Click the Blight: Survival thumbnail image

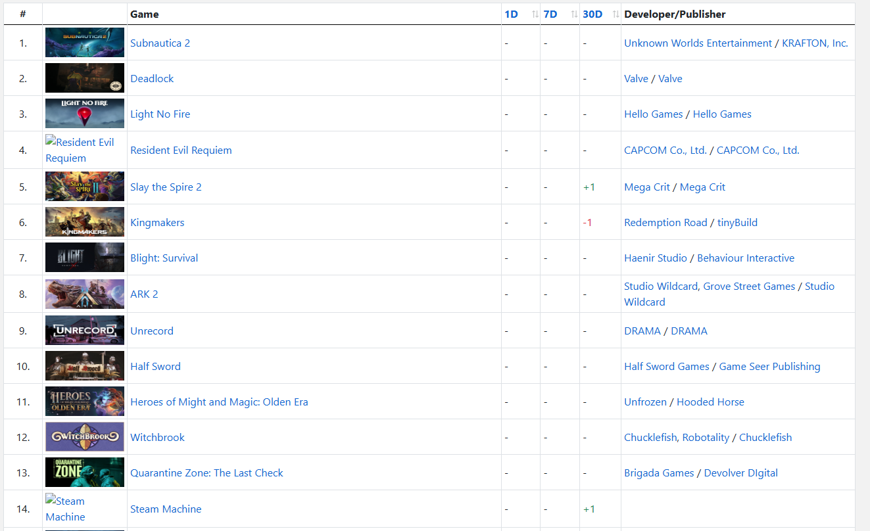85,258
